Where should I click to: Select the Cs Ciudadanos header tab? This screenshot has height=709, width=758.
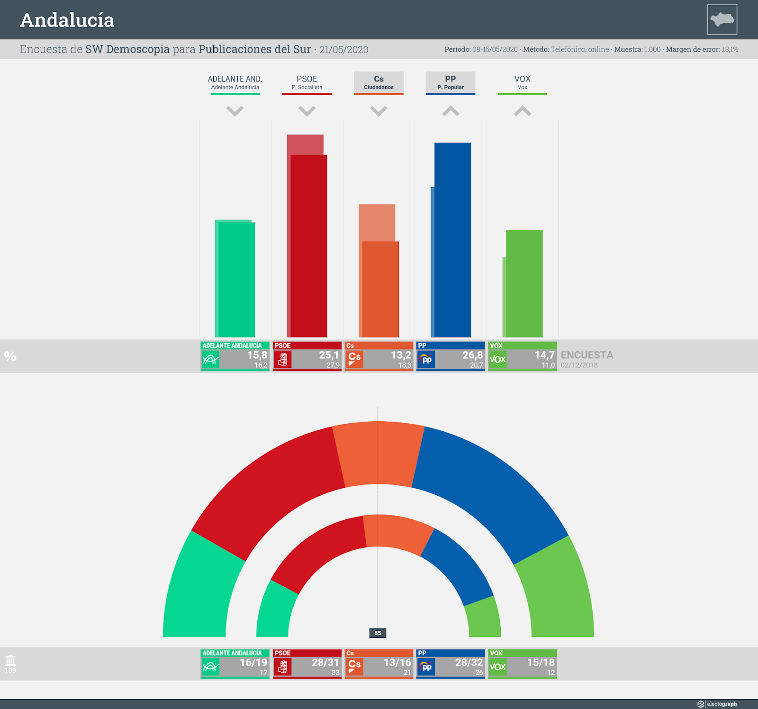point(379,83)
